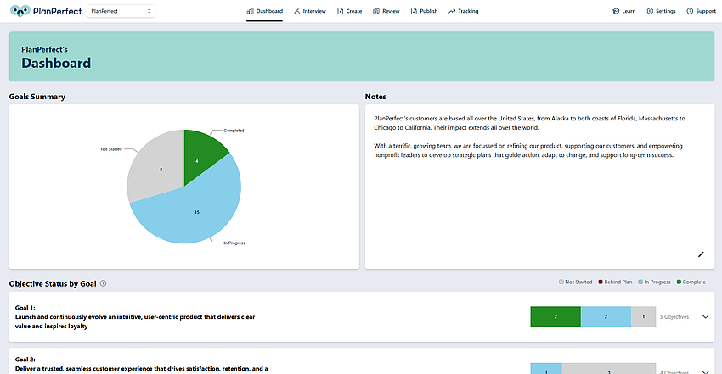
Task: Click the 'Goal 1:' title text
Action: [25, 308]
